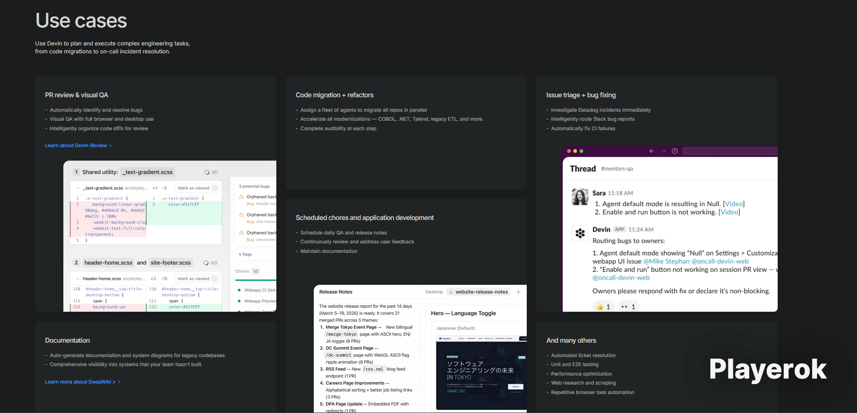
Task: Click the "Hero — Language Toggle" heading
Action: tap(463, 313)
